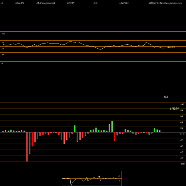
Task: Click the tallest red histogram bar
Action: (27, 147)
